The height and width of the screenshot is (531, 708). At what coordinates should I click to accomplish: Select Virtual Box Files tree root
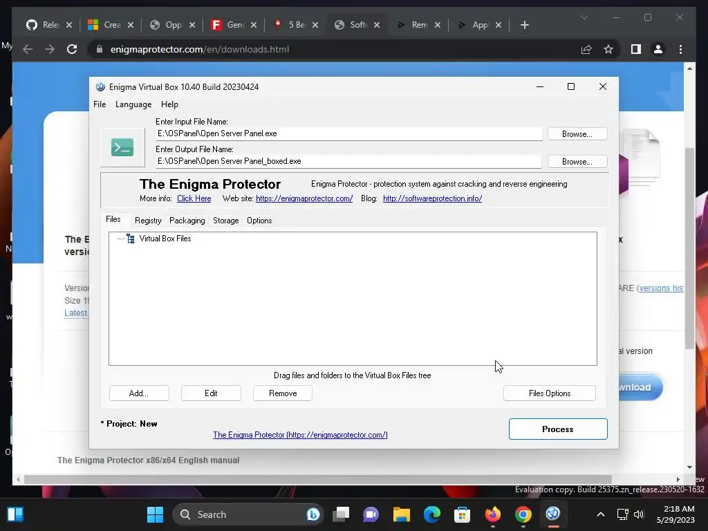tap(165, 239)
